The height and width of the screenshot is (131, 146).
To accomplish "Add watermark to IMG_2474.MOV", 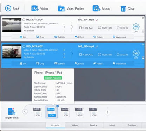I will (x=119, y=64).
